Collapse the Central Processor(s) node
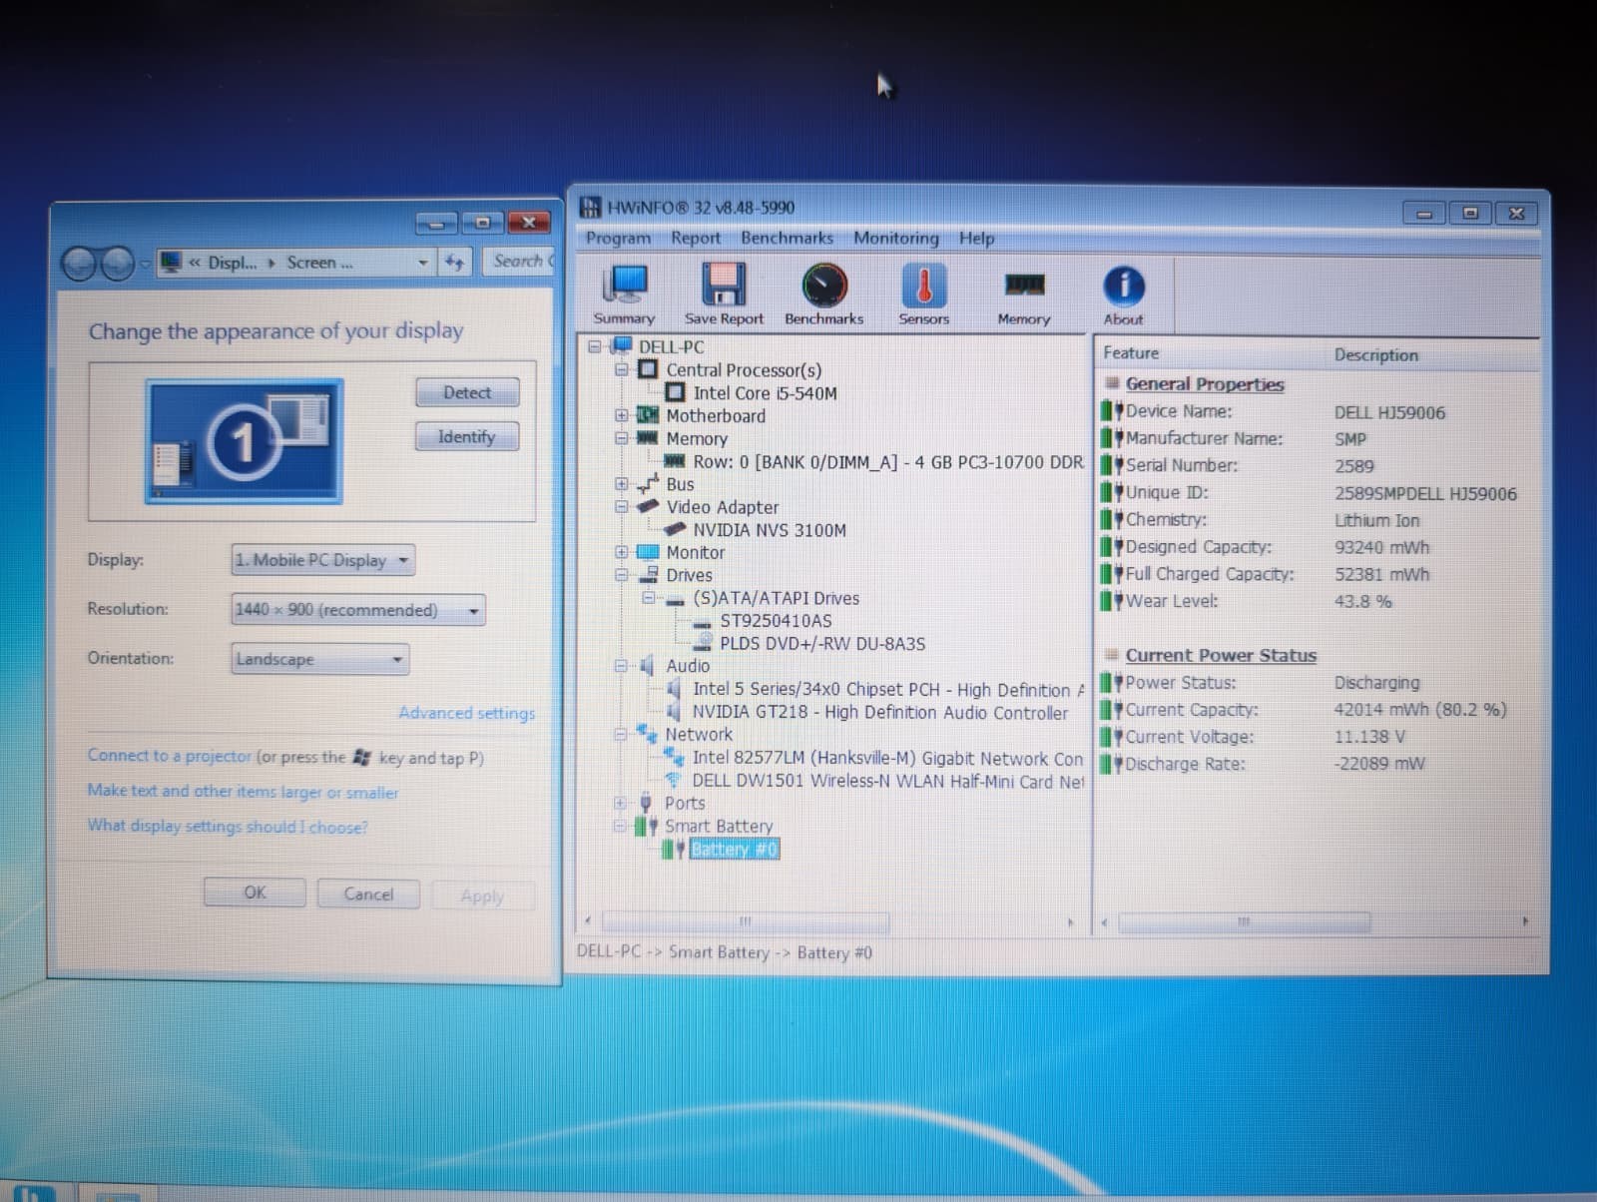Image resolution: width=1597 pixels, height=1202 pixels. [x=622, y=369]
